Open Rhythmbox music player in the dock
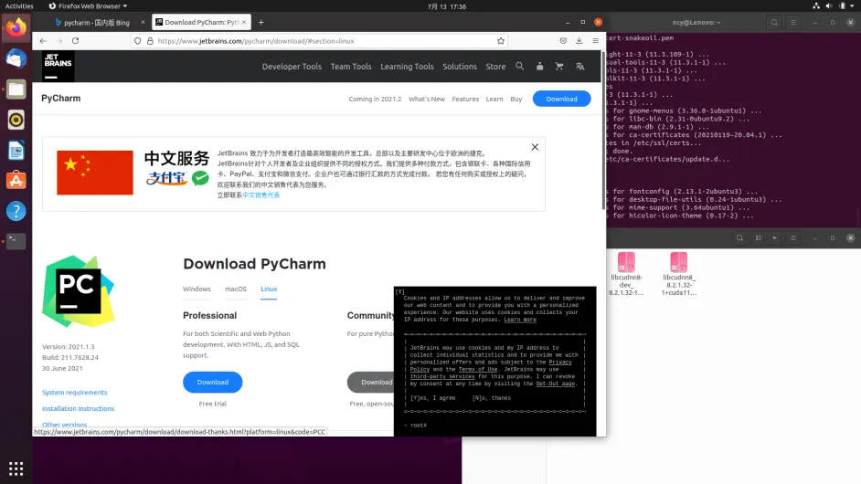 click(16, 120)
